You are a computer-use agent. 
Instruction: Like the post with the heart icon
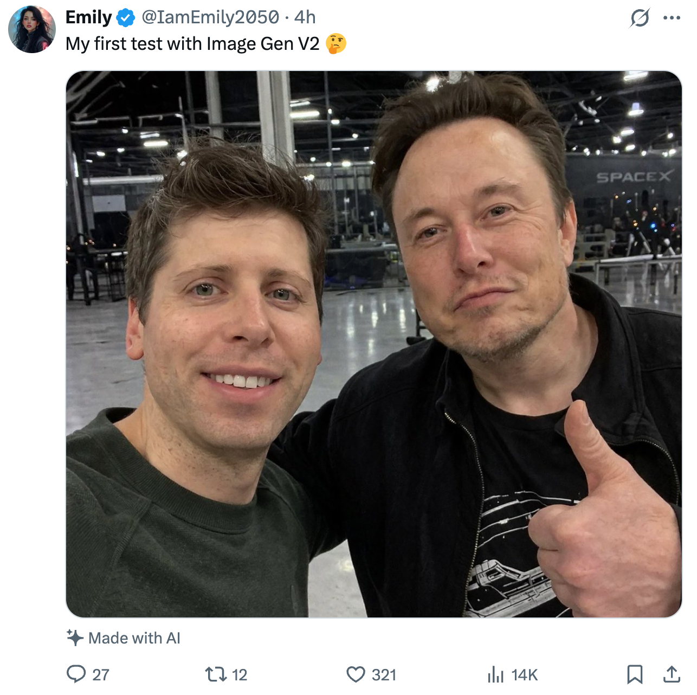click(356, 674)
